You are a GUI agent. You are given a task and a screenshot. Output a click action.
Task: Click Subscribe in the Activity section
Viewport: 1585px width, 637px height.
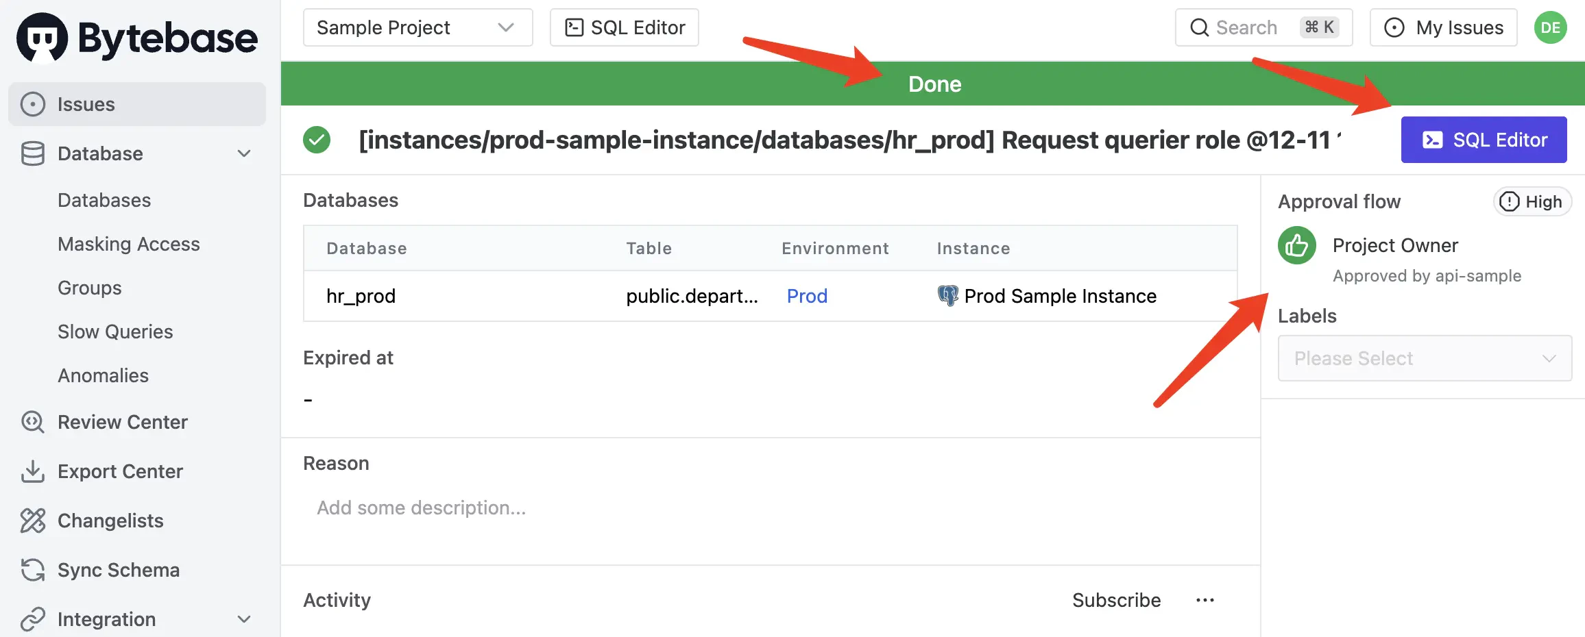click(x=1116, y=600)
